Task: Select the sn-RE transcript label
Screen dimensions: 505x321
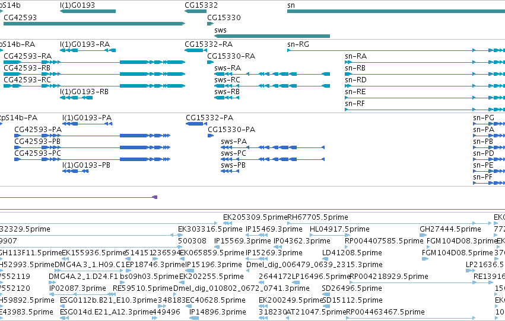Action: 355,92
